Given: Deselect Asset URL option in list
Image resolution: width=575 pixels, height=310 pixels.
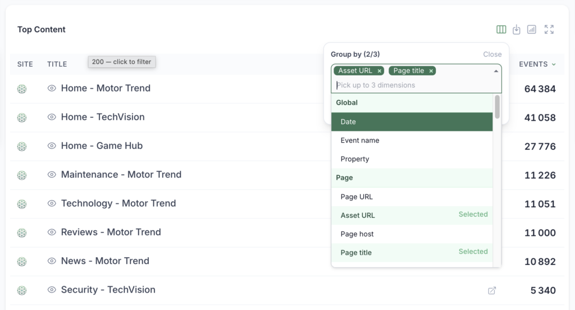Looking at the screenshot, I should coord(412,215).
